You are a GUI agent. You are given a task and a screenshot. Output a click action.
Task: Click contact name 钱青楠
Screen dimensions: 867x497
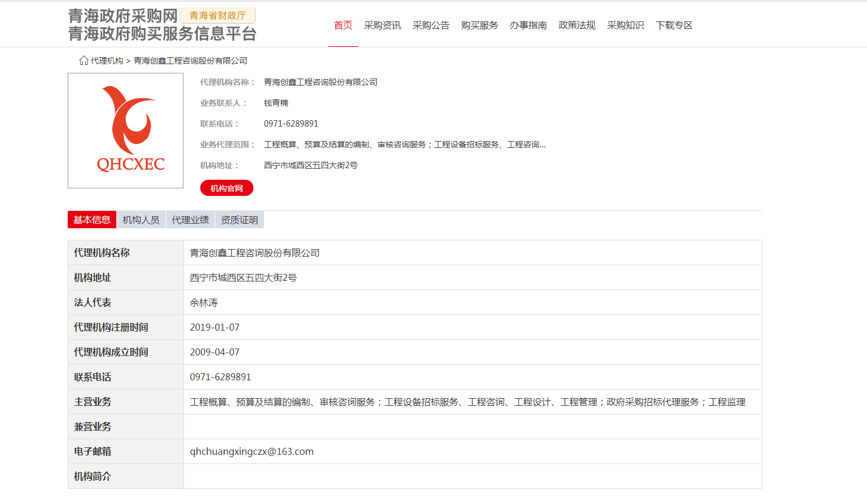click(276, 103)
